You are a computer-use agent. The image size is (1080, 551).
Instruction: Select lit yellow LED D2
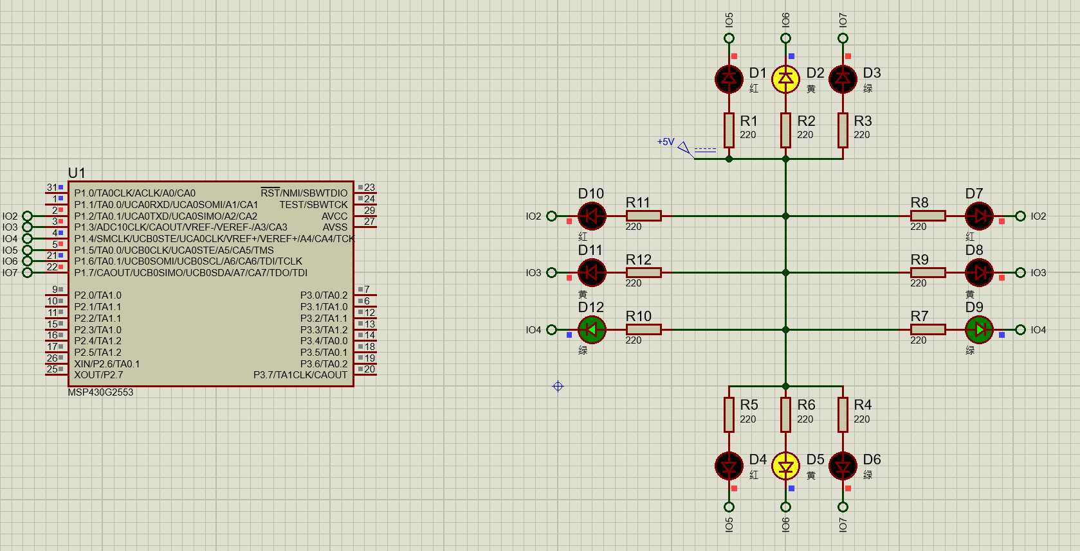(x=785, y=78)
